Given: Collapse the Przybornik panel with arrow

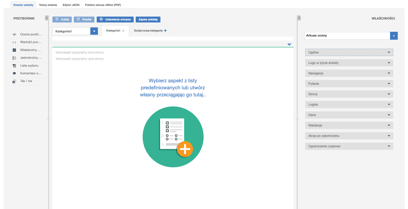Looking at the screenshot, I should (x=47, y=18).
